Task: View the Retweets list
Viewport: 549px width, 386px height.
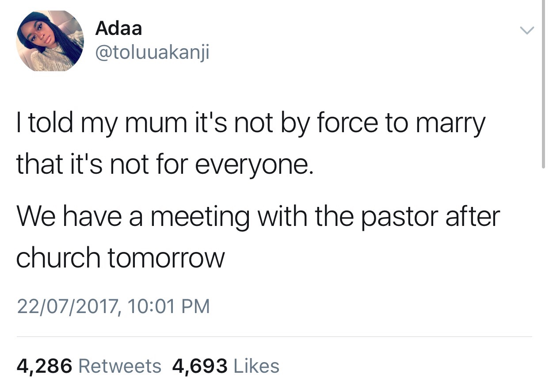Action: [x=119, y=366]
